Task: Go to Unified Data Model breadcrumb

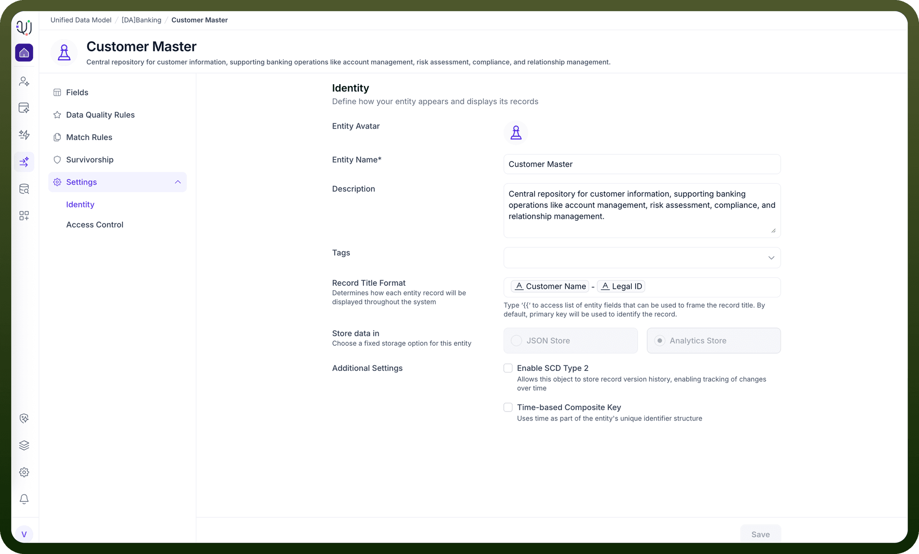Action: coord(81,20)
